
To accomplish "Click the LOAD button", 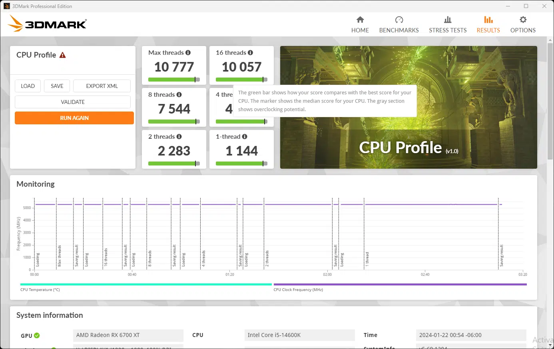I will coord(28,86).
